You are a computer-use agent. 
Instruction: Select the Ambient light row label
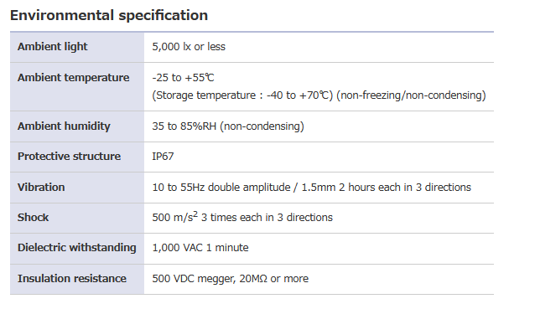pyautogui.click(x=52, y=46)
